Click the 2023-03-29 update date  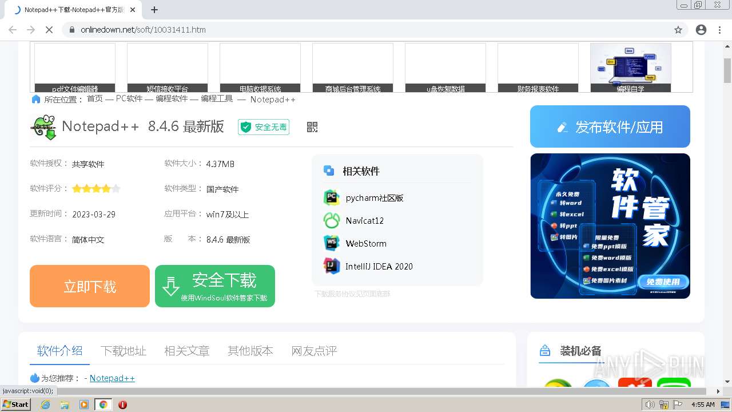click(94, 215)
